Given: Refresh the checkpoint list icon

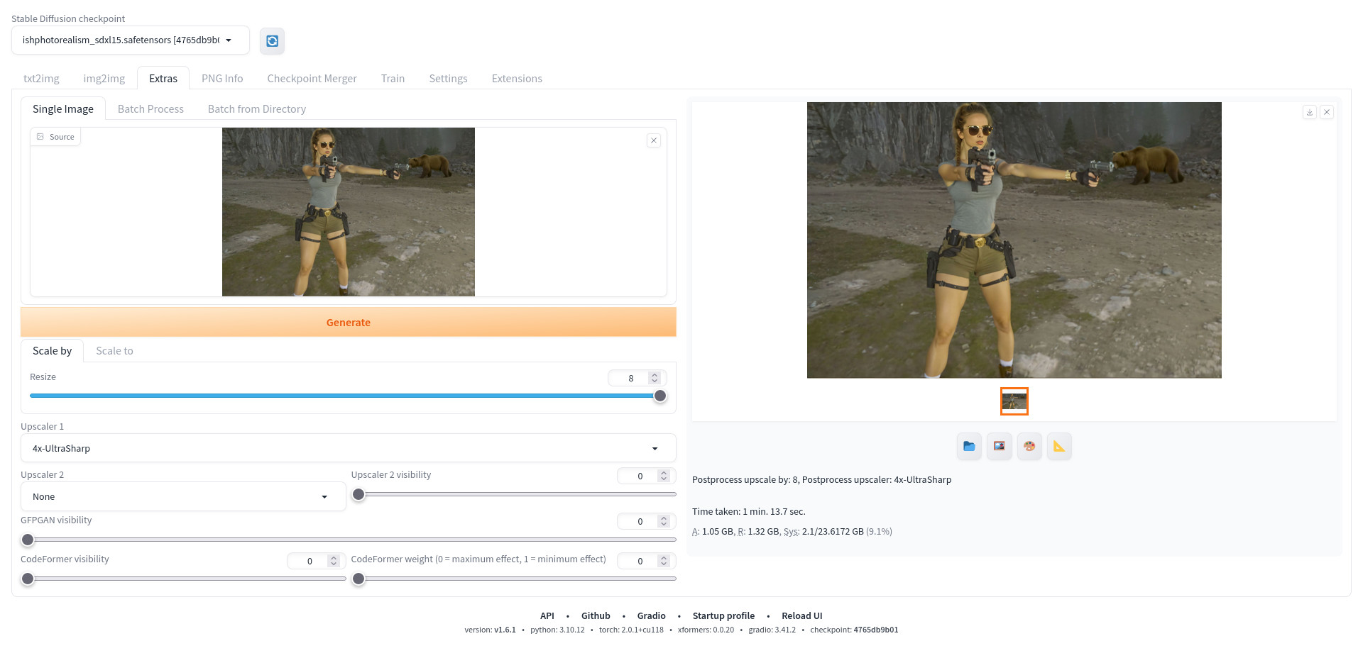Looking at the screenshot, I should pos(272,41).
